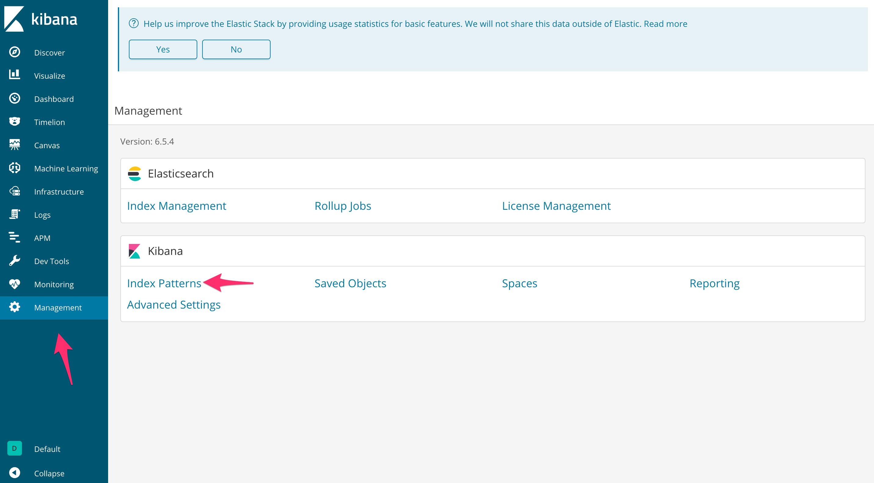The image size is (874, 483).
Task: Click the Dashboard gauge icon
Action: click(x=15, y=98)
